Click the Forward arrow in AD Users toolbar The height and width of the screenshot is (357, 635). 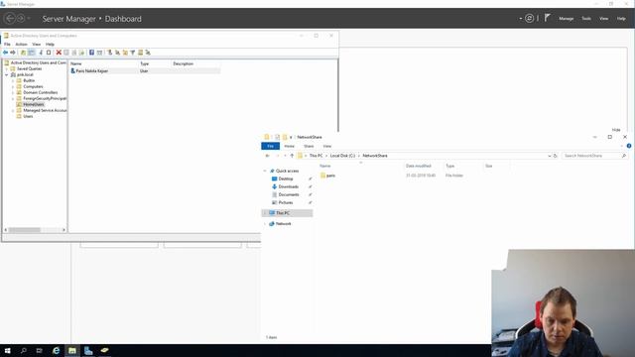click(x=13, y=53)
